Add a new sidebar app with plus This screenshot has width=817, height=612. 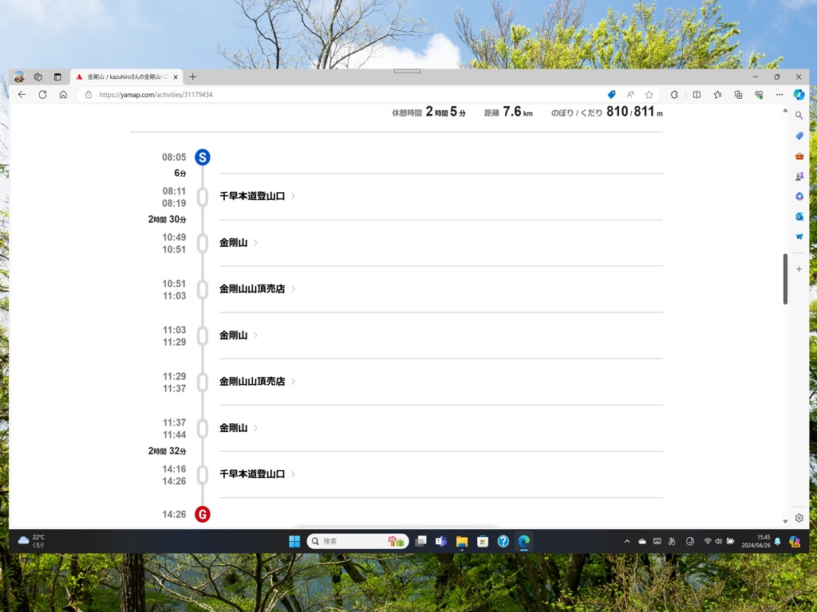[x=799, y=269]
